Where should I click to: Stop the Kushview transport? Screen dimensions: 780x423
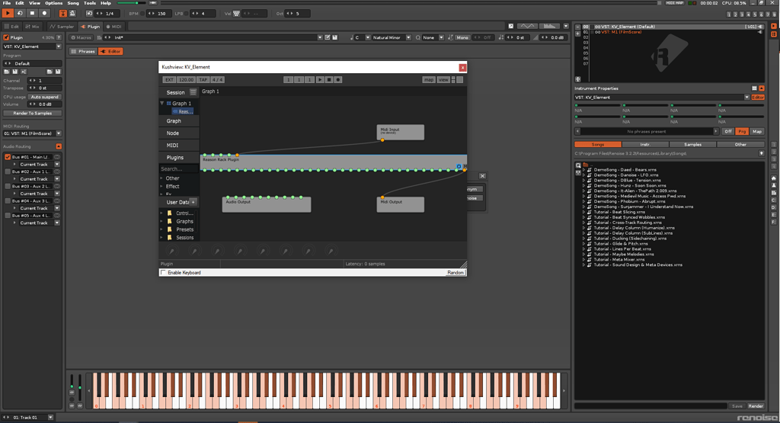point(329,79)
